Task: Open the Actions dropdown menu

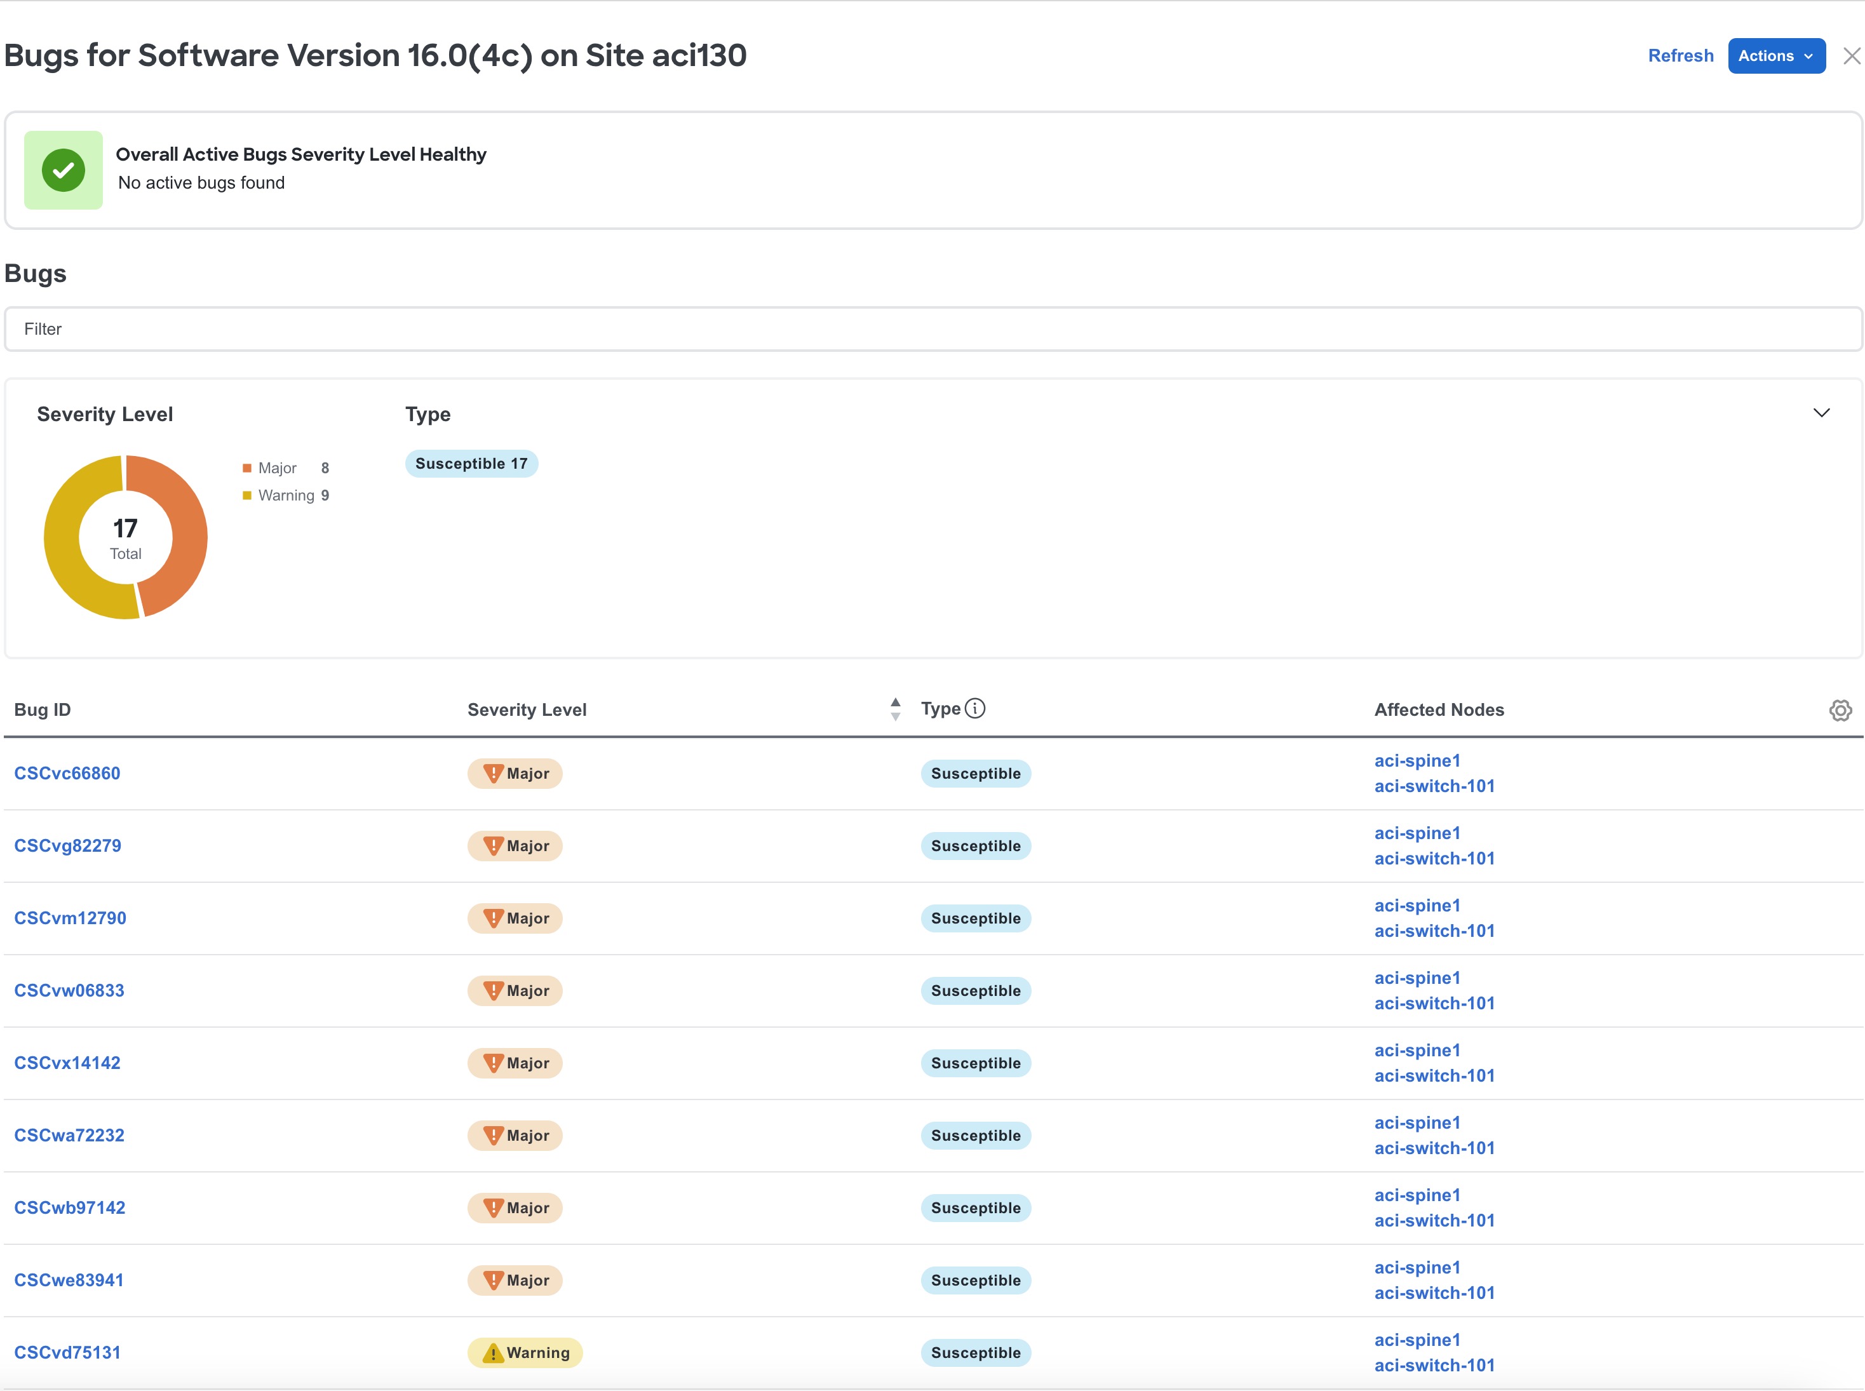Action: 1773,54
